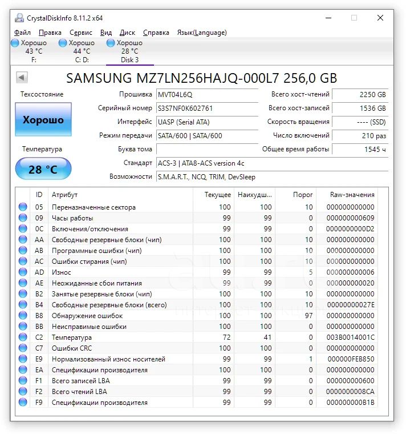Click status orb for Disk 3 at 28 °C
The width and height of the screenshot is (406, 434).
click(x=111, y=43)
